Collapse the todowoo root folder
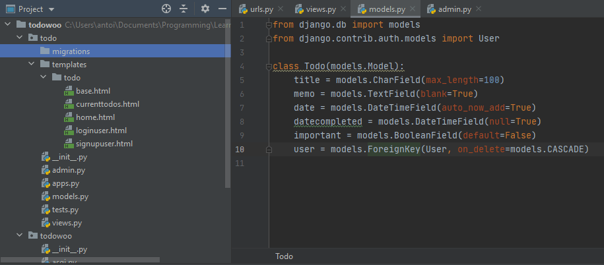 pos(7,25)
